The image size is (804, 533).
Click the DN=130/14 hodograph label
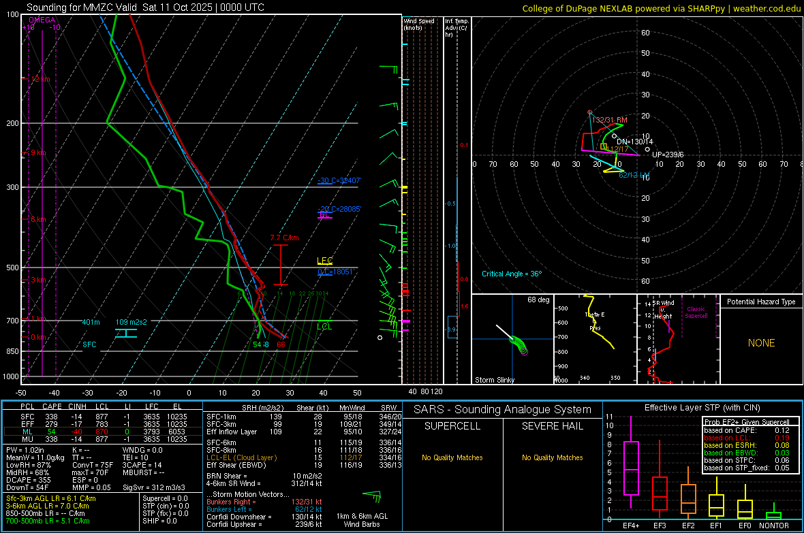click(x=634, y=142)
